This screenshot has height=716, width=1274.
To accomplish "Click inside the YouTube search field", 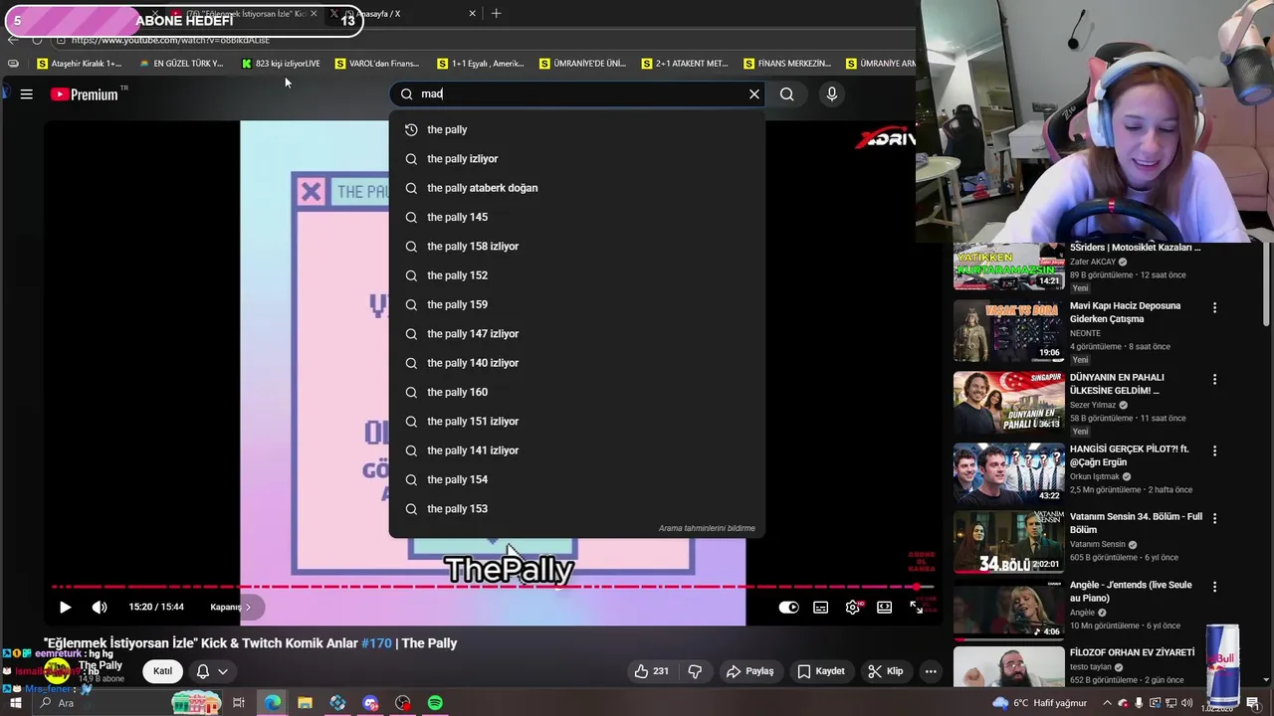I will coord(577,94).
